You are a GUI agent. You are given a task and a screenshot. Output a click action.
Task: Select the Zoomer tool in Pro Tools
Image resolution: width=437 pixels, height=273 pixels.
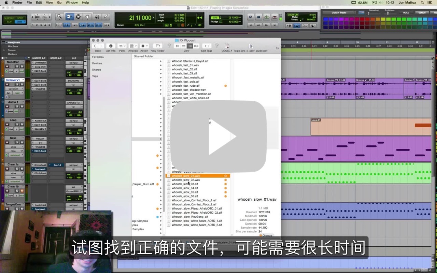[59, 16]
